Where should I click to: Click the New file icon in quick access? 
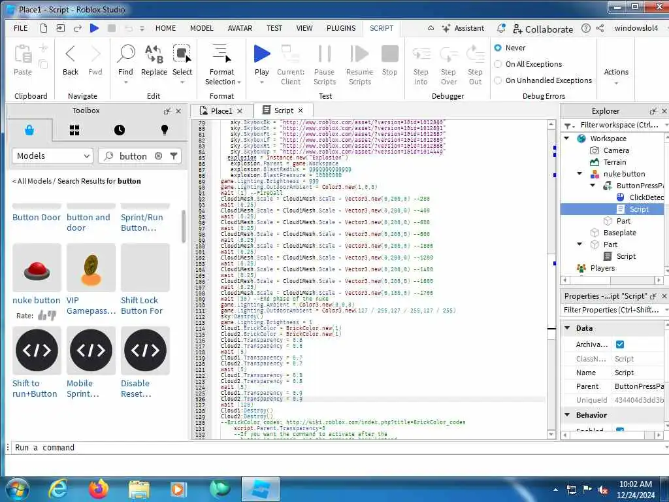44,28
